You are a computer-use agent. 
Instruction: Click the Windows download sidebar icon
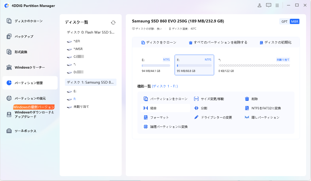click(x=9, y=114)
